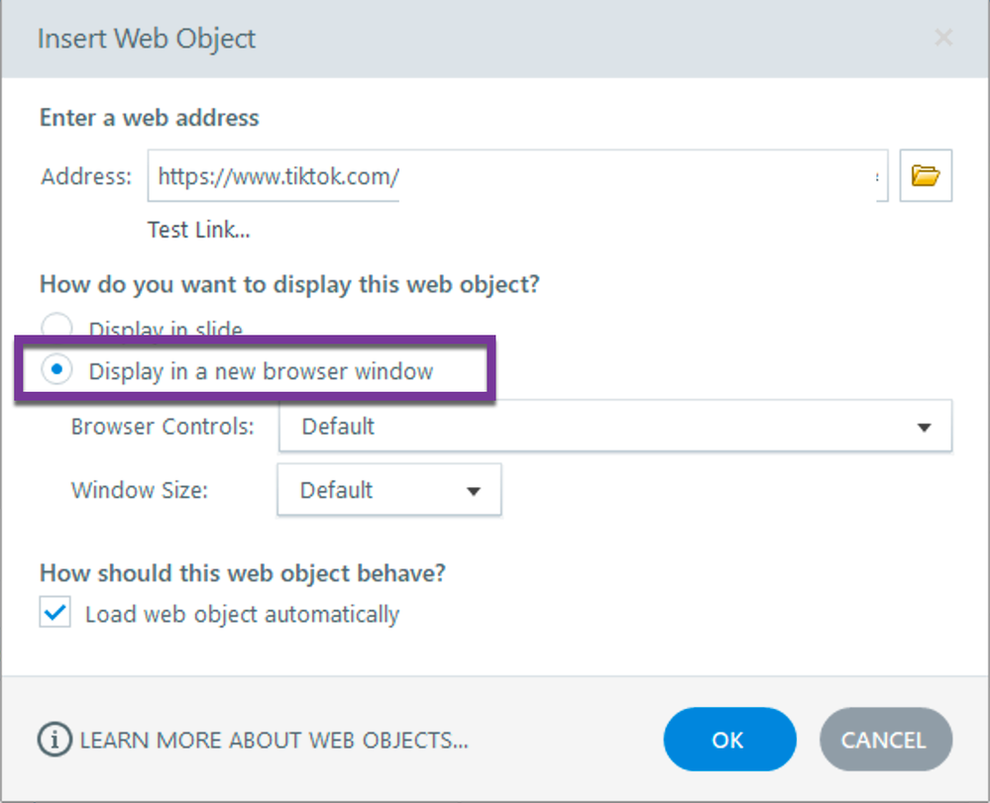This screenshot has width=990, height=803.
Task: Open Learn More About Web Objects link
Action: point(274,740)
